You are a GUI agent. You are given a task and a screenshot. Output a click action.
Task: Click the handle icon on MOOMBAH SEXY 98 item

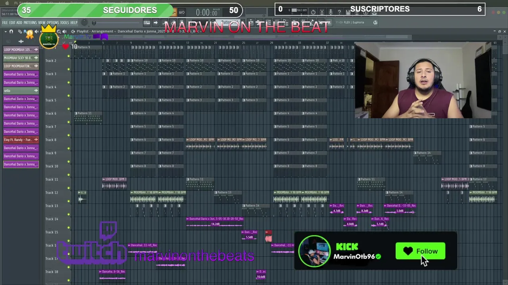click(36, 58)
